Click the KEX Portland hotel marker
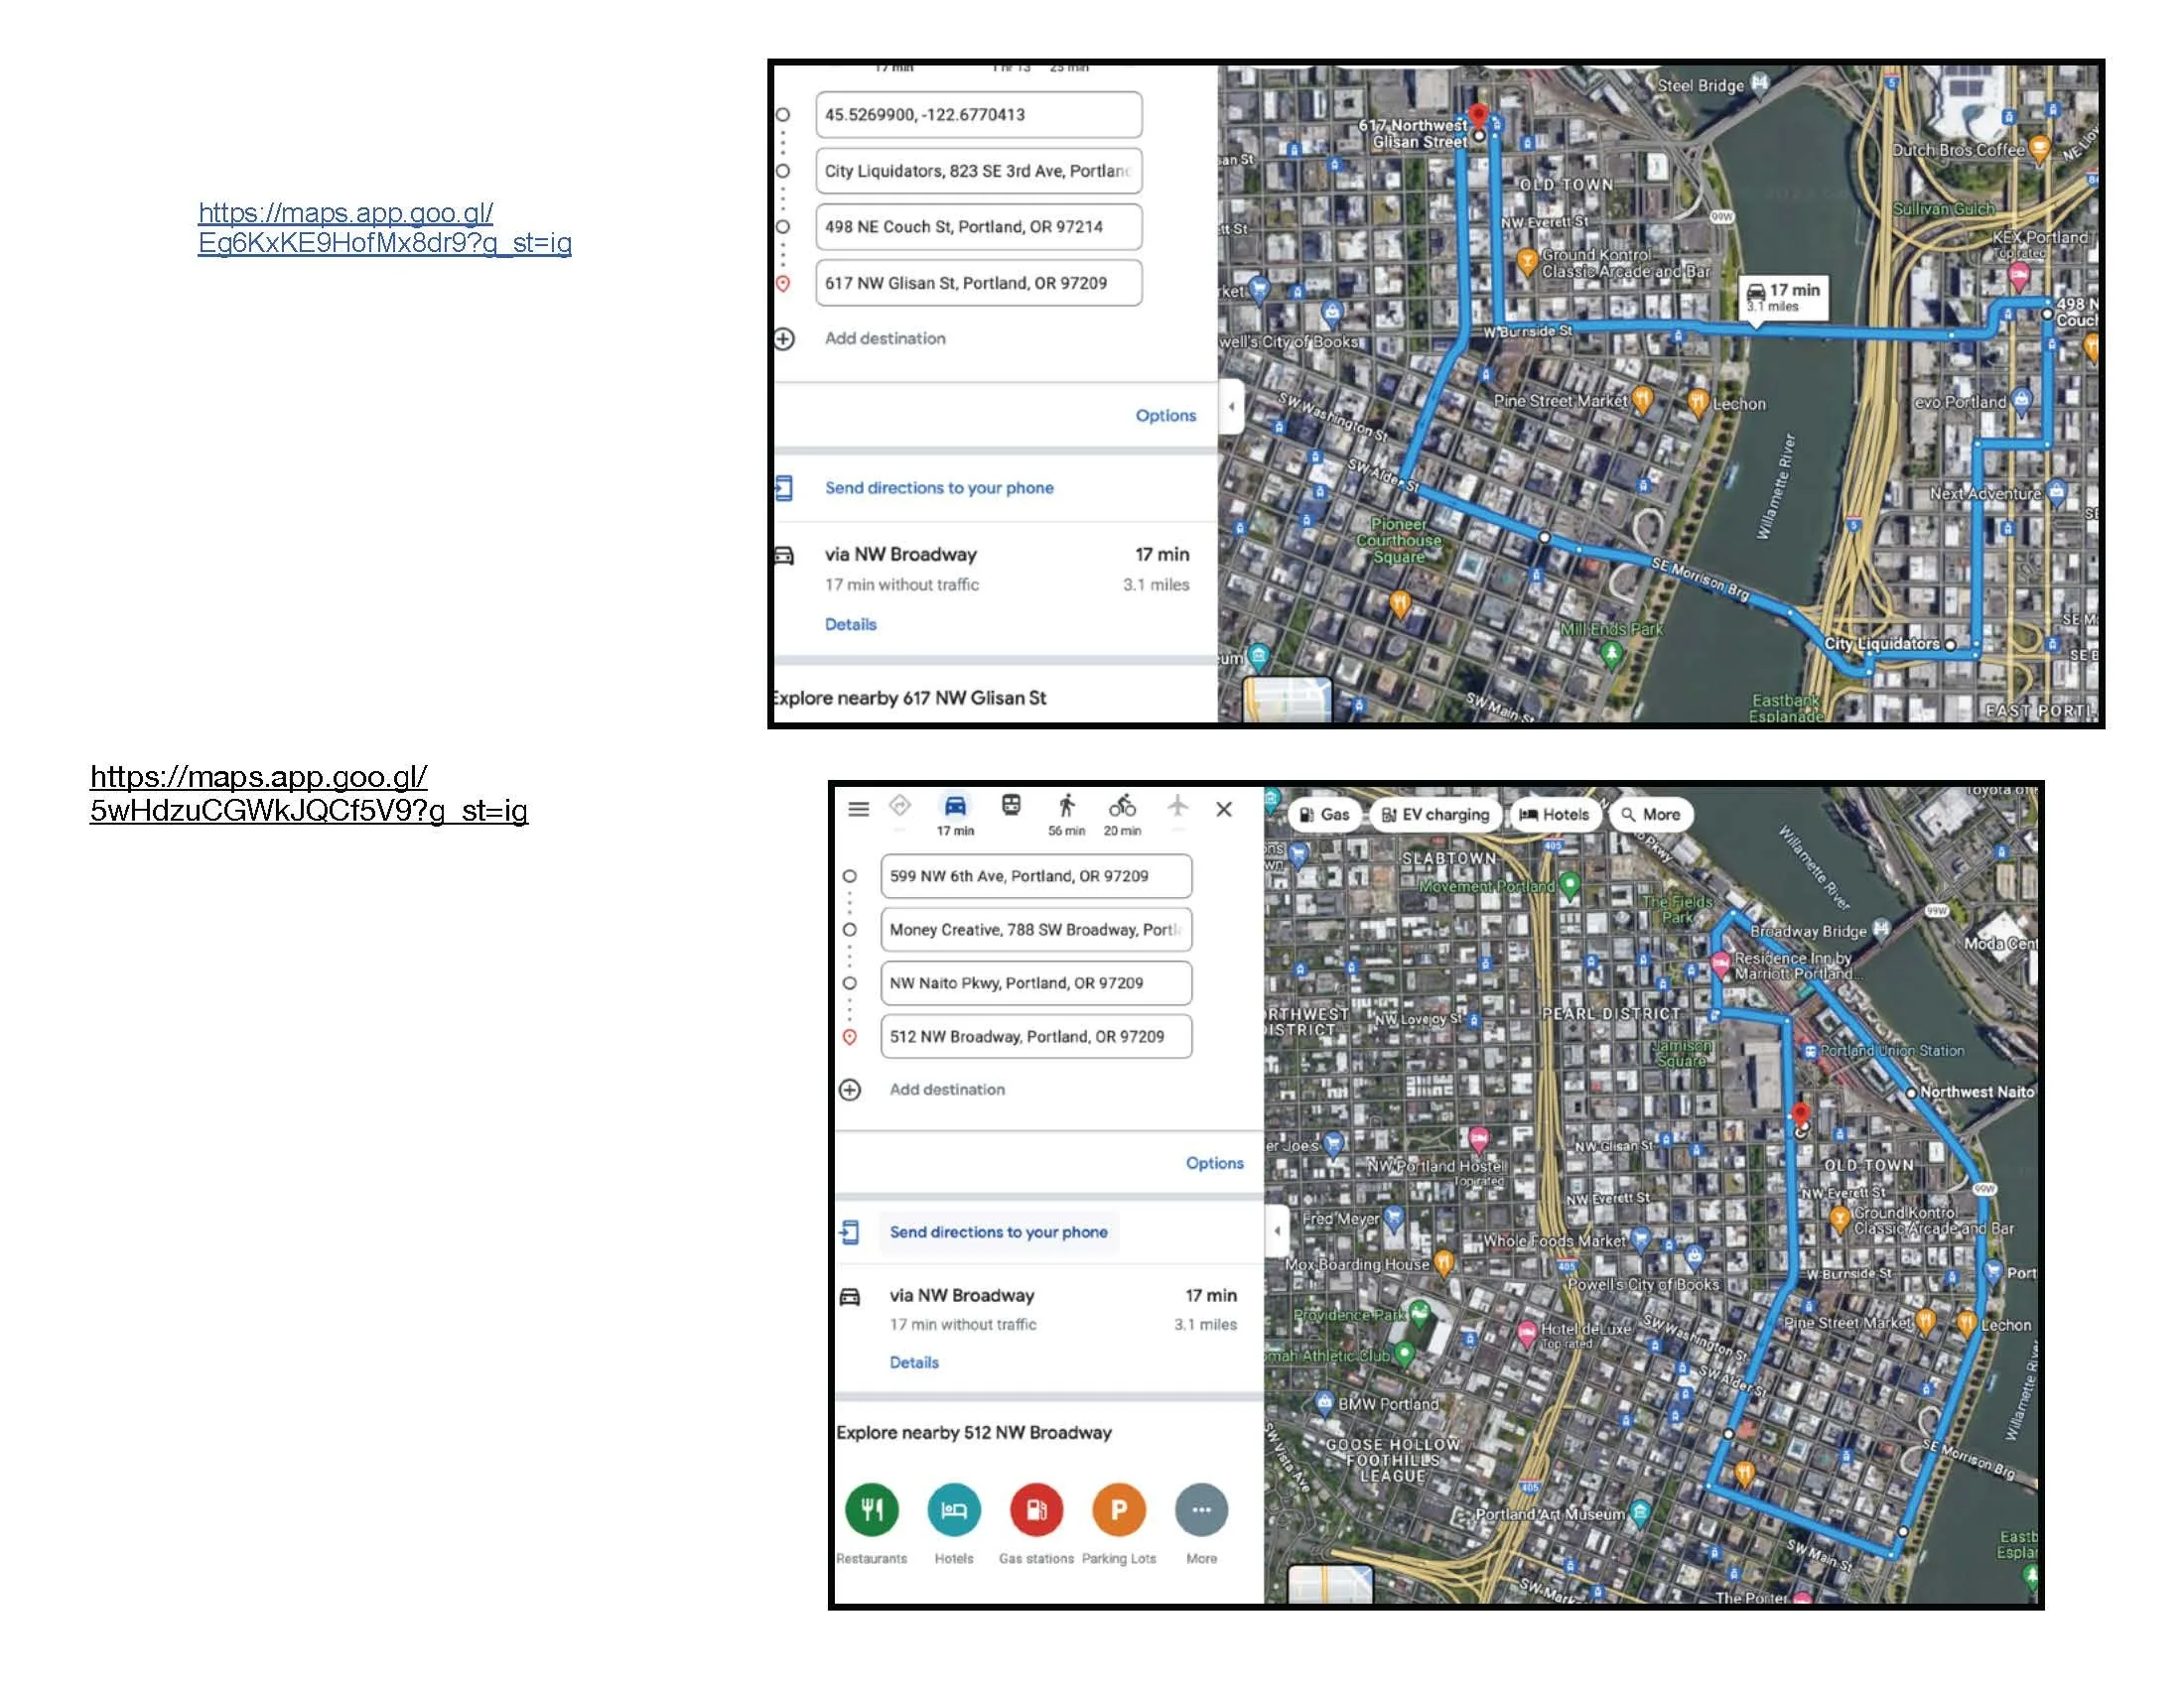 coord(2018,277)
